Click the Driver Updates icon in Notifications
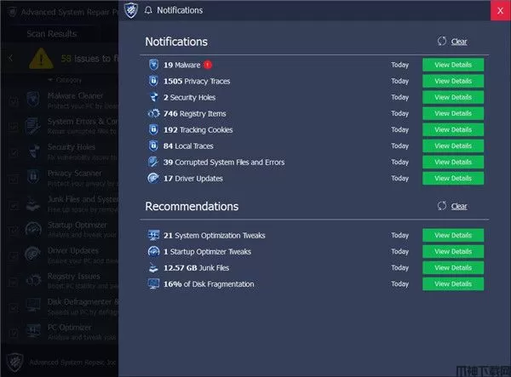 [x=153, y=179]
